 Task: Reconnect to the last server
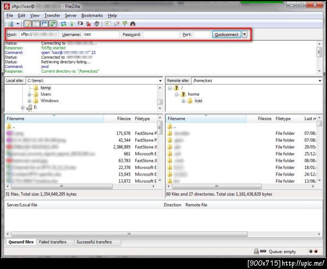(96, 24)
